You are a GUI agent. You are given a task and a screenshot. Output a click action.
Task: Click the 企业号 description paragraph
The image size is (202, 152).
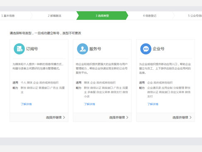coord(165,68)
